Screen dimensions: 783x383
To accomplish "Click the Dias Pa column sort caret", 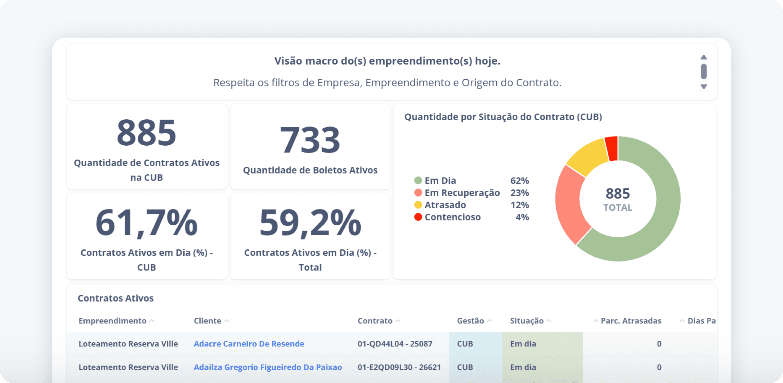I will pos(682,321).
